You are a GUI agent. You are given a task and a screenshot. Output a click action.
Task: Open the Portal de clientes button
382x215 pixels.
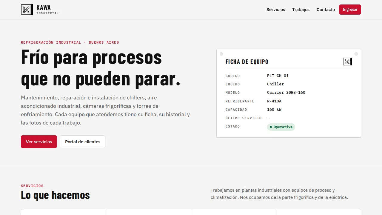(83, 142)
